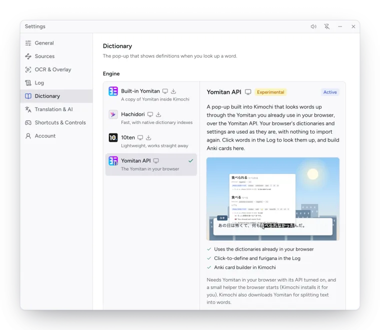The width and height of the screenshot is (380, 330).
Task: Click the OCR scan icon
Action: (28, 69)
